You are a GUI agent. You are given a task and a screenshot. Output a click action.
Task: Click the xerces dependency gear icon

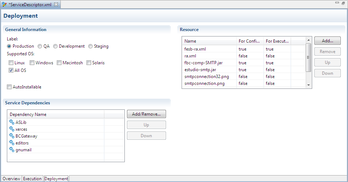(12, 129)
